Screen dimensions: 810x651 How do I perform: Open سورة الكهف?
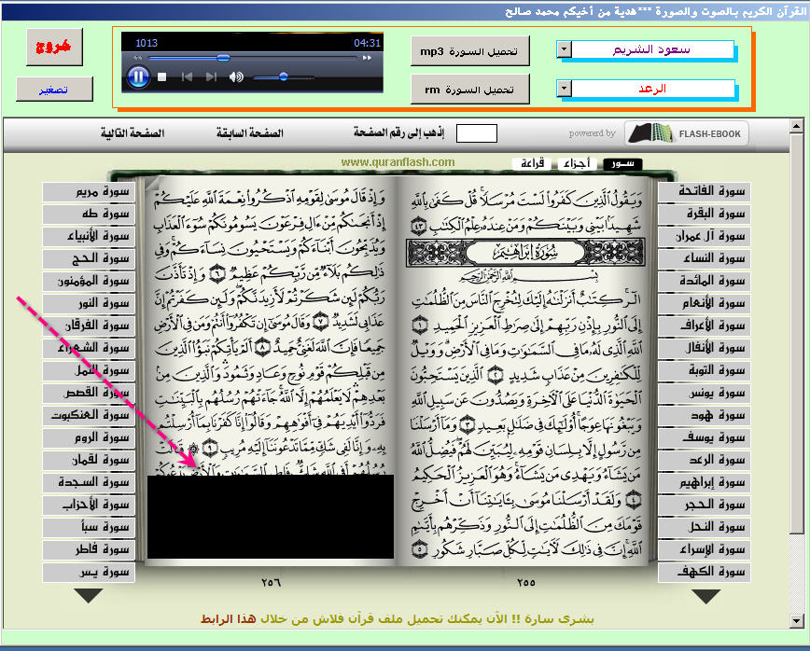(705, 572)
